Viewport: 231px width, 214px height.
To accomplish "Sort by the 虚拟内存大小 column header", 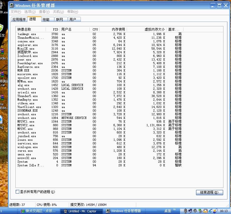I will (147, 29).
